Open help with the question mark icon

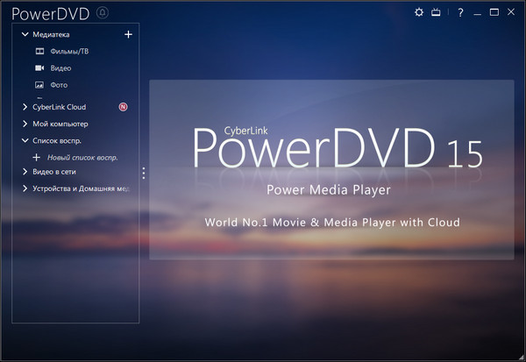point(460,12)
